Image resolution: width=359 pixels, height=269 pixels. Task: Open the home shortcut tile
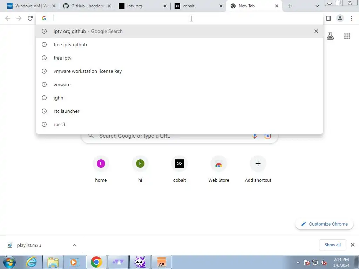click(101, 169)
